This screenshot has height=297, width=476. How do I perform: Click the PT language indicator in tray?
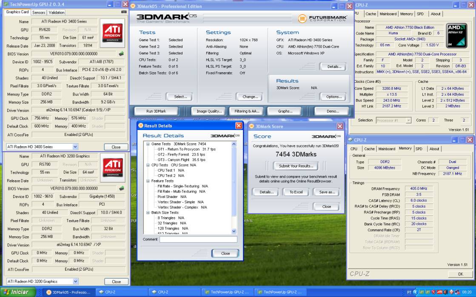(409, 292)
